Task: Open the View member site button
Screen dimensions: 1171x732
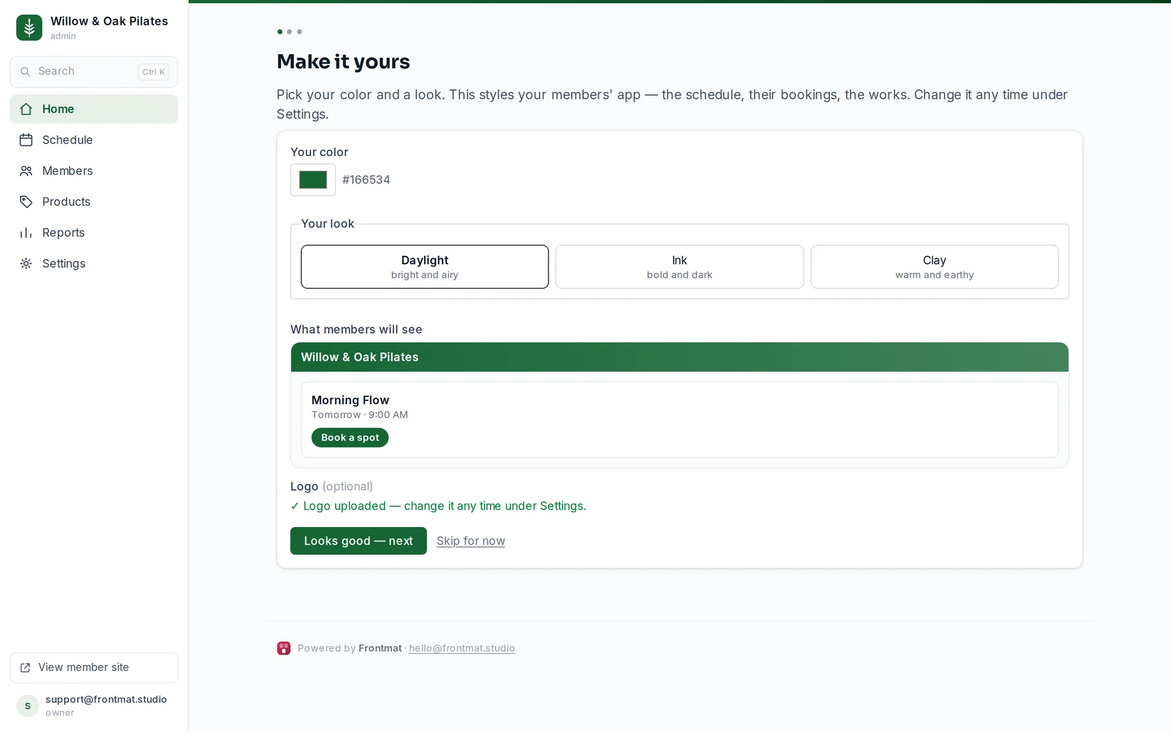Action: click(x=94, y=668)
